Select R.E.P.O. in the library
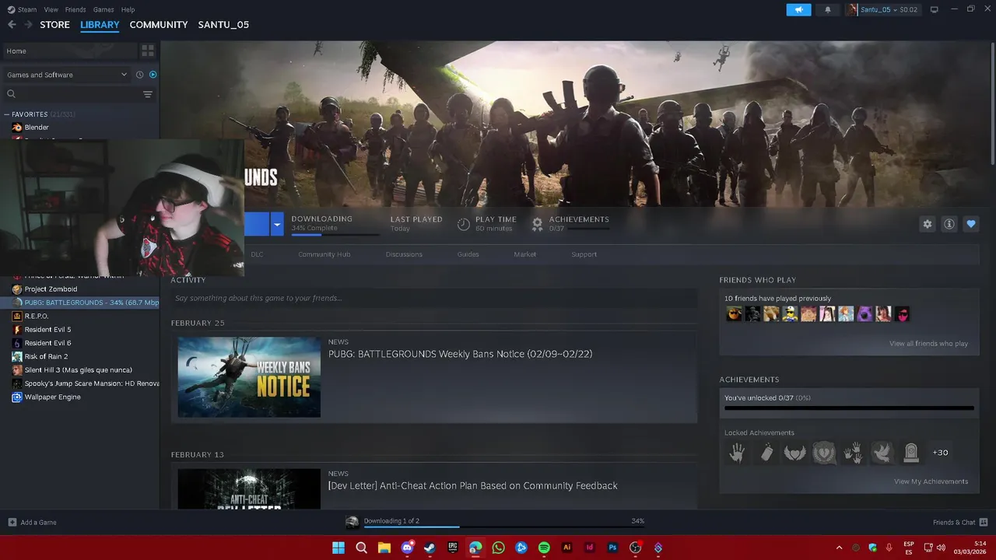Image resolution: width=996 pixels, height=560 pixels. [36, 316]
